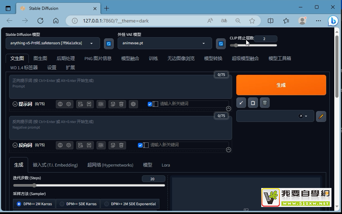The image size is (342, 214).
Task: Click the orange 生成 button
Action: 281,85
